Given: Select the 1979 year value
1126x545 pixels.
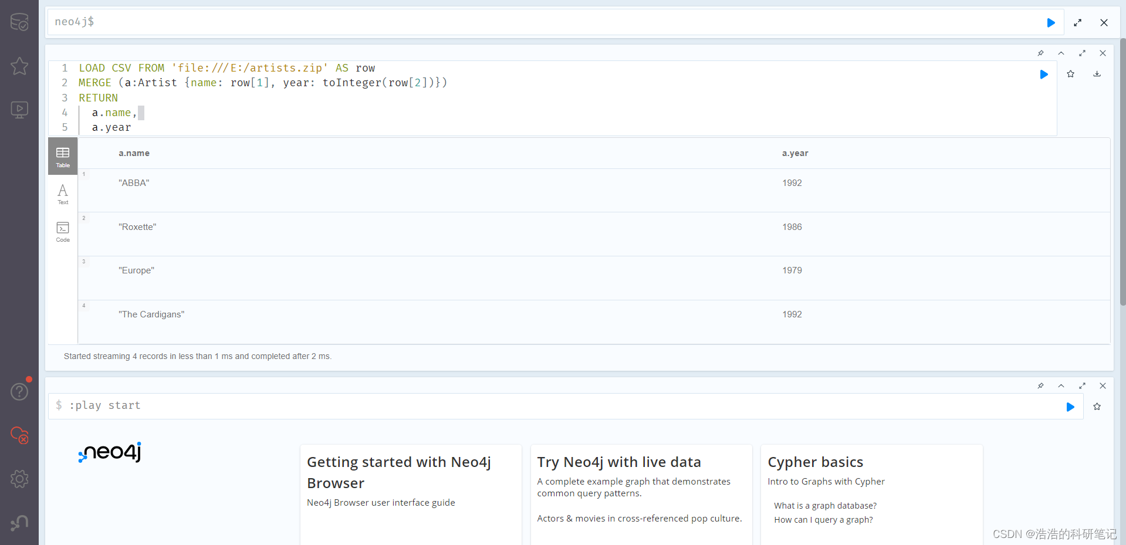Looking at the screenshot, I should (792, 270).
